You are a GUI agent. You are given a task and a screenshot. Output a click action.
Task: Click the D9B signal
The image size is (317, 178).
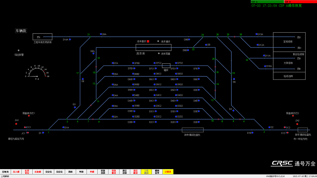(189, 39)
